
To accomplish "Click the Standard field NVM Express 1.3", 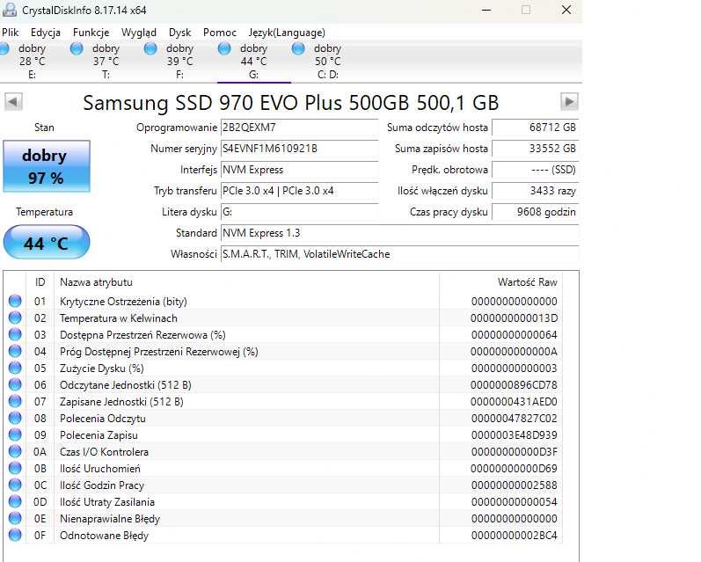I will click(x=399, y=233).
